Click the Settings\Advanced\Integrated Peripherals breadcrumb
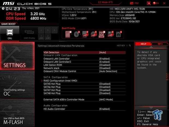Image resolution: width=169 pixels, height=127 pixels. 61,46
